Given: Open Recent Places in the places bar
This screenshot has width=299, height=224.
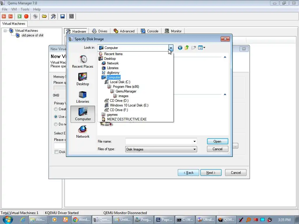Looking at the screenshot, I should [x=83, y=62].
